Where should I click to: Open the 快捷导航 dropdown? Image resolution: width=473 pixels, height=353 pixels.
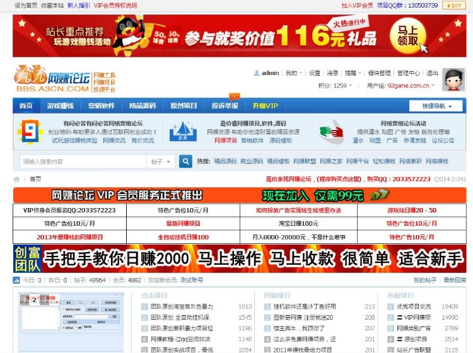(x=436, y=106)
